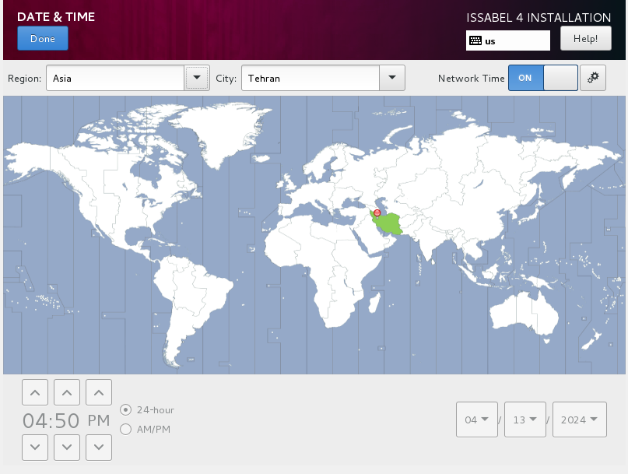Viewport: 628px width, 474px height.
Task: Open Network Time settings gear icon
Action: [593, 78]
